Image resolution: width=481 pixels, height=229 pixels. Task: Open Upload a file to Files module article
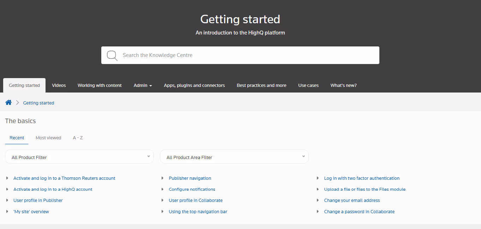tap(365, 189)
